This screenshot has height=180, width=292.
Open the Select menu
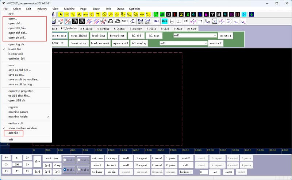(x=17, y=9)
